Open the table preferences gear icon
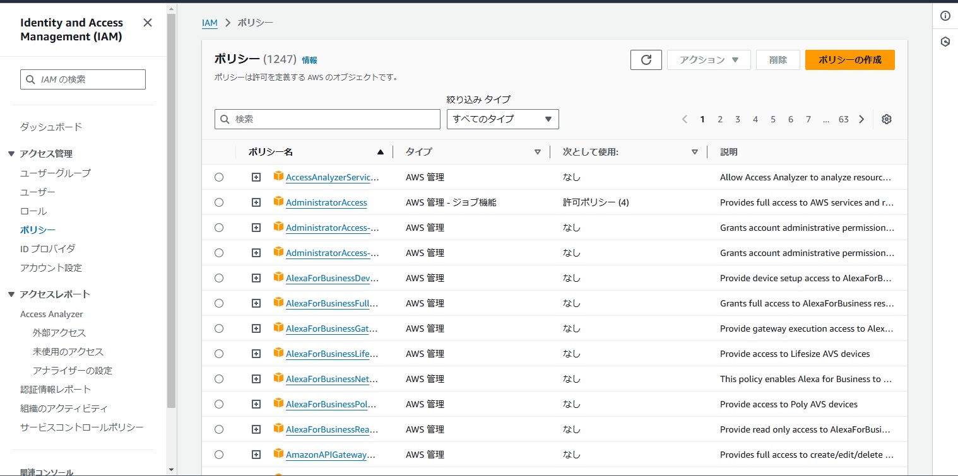The width and height of the screenshot is (958, 476). click(886, 119)
